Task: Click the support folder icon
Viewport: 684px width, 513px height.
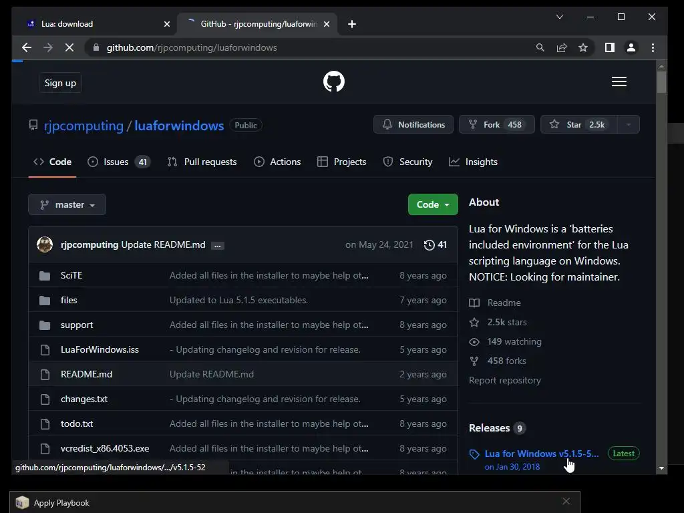Action: (x=45, y=325)
